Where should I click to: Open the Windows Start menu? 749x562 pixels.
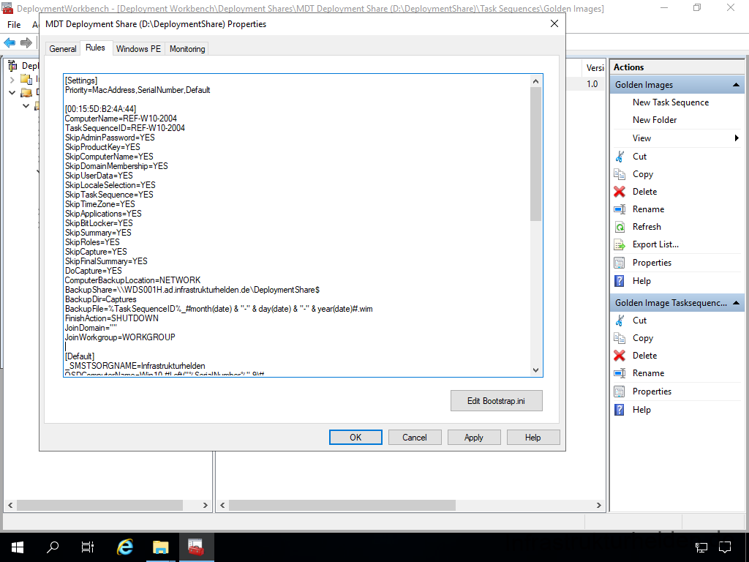pos(18,547)
